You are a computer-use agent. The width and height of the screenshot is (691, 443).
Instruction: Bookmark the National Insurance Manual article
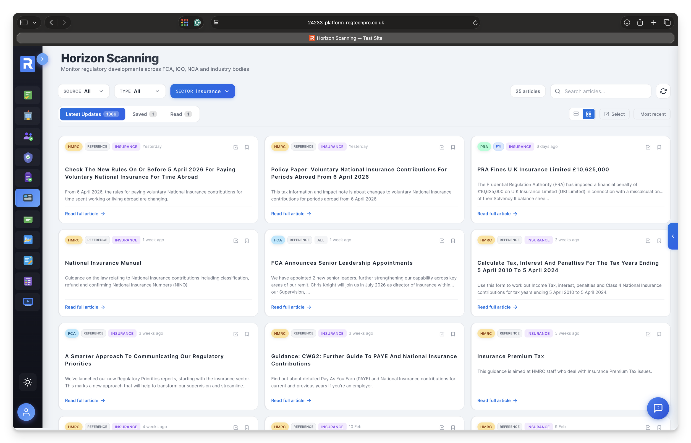pyautogui.click(x=247, y=241)
